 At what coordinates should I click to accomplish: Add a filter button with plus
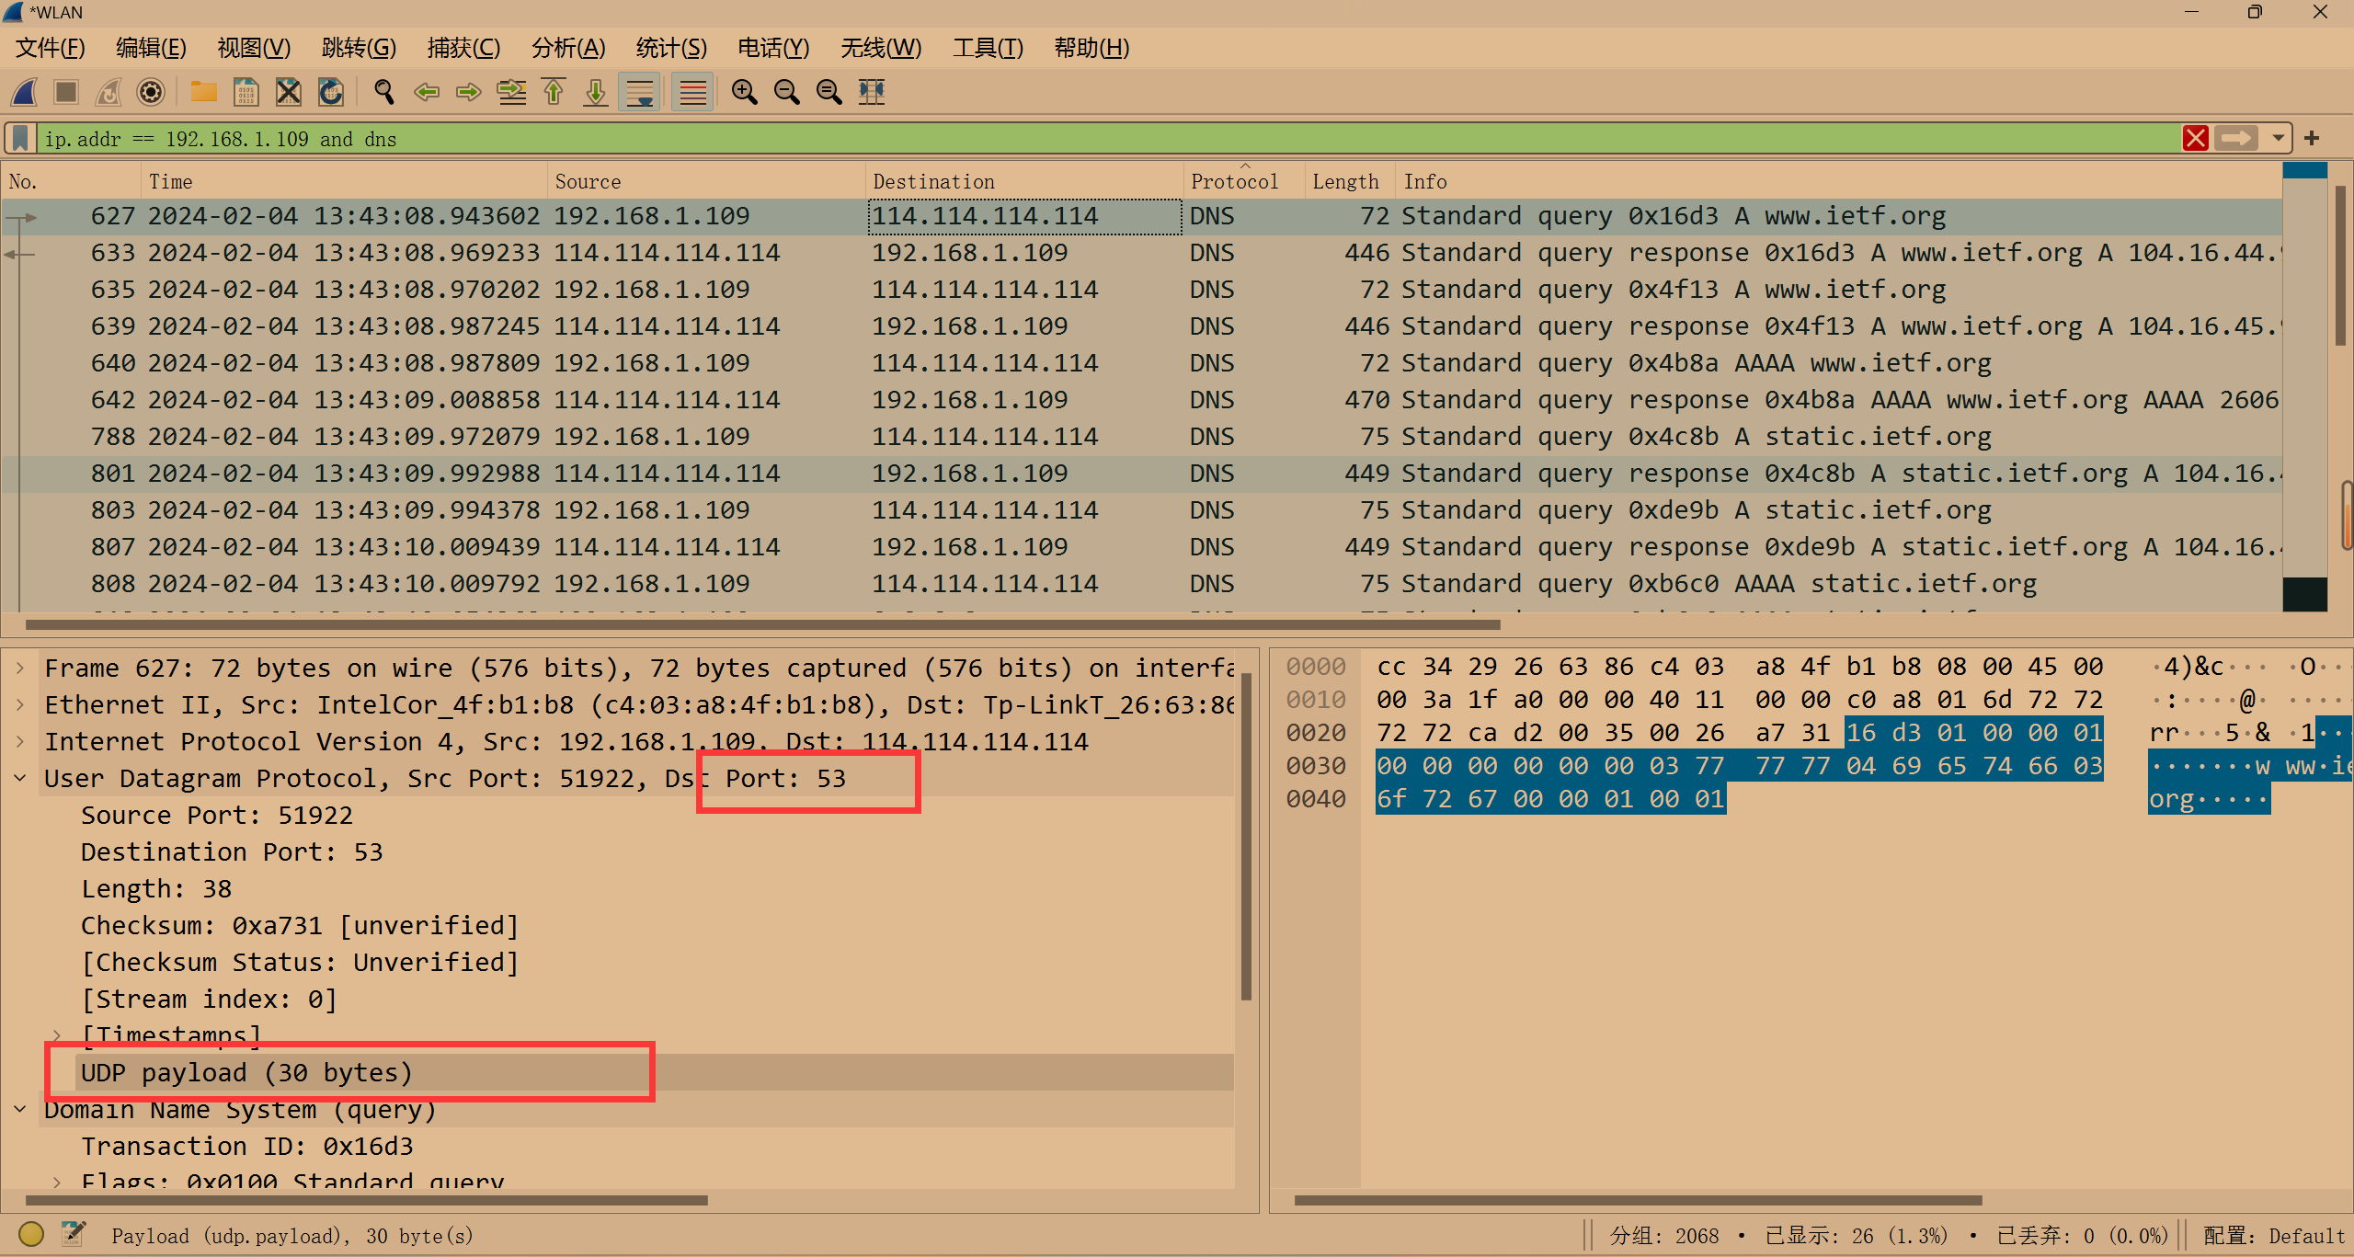[x=2313, y=139]
